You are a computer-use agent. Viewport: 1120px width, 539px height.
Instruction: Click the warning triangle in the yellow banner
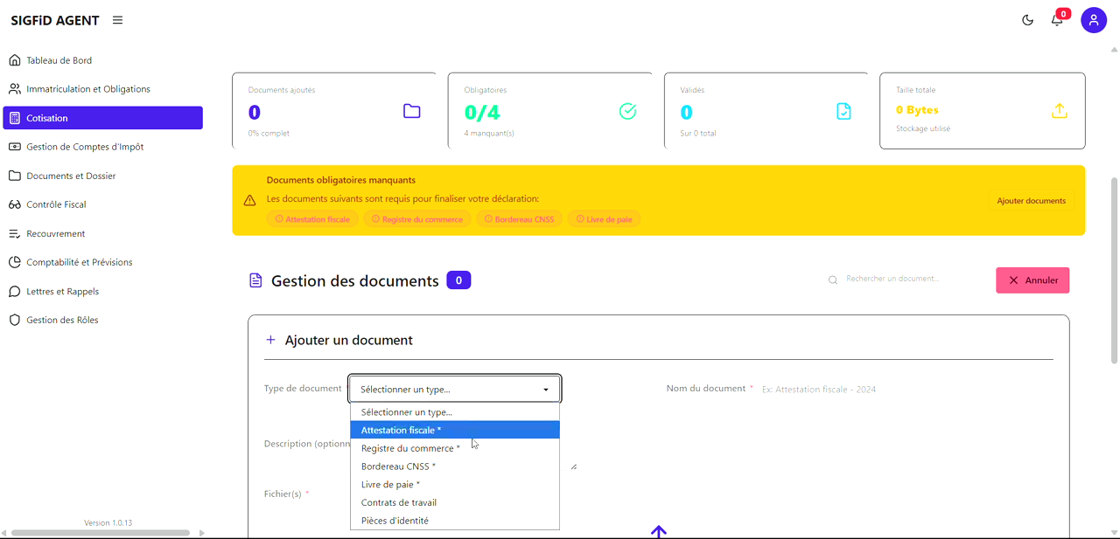[x=249, y=200]
